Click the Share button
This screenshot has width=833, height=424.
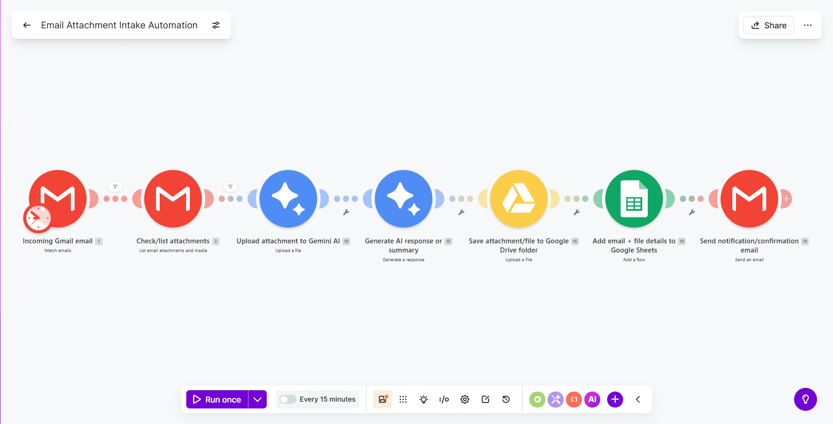[769, 25]
